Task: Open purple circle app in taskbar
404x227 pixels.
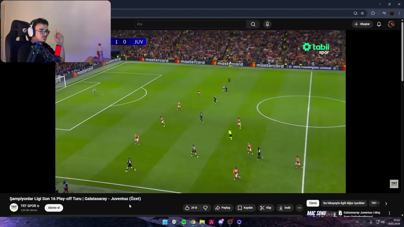Action: pyautogui.click(x=239, y=222)
